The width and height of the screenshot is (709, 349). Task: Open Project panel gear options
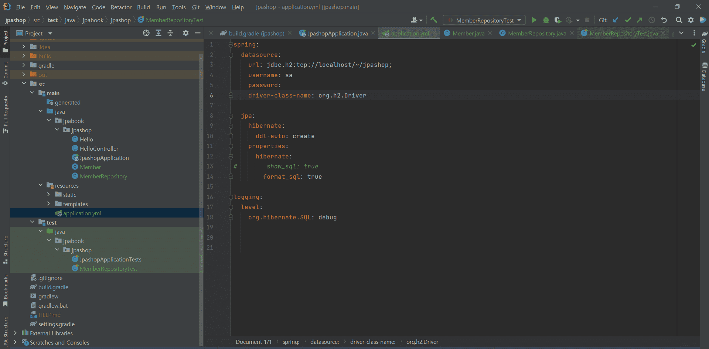(186, 33)
